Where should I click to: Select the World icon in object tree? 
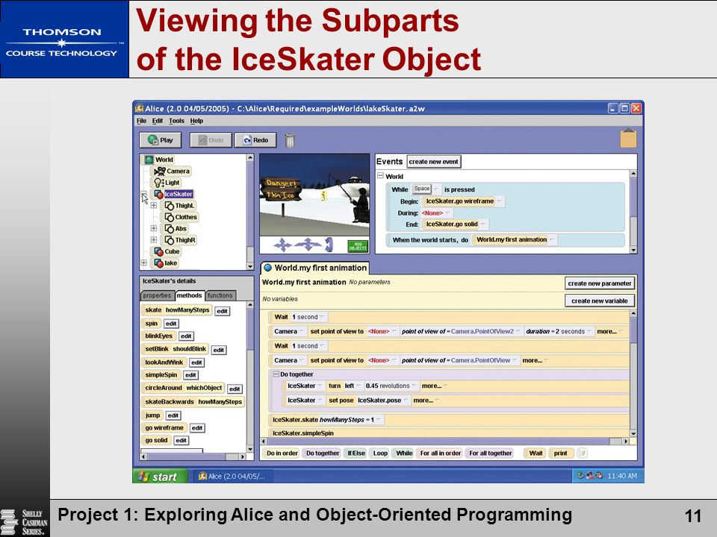[149, 160]
